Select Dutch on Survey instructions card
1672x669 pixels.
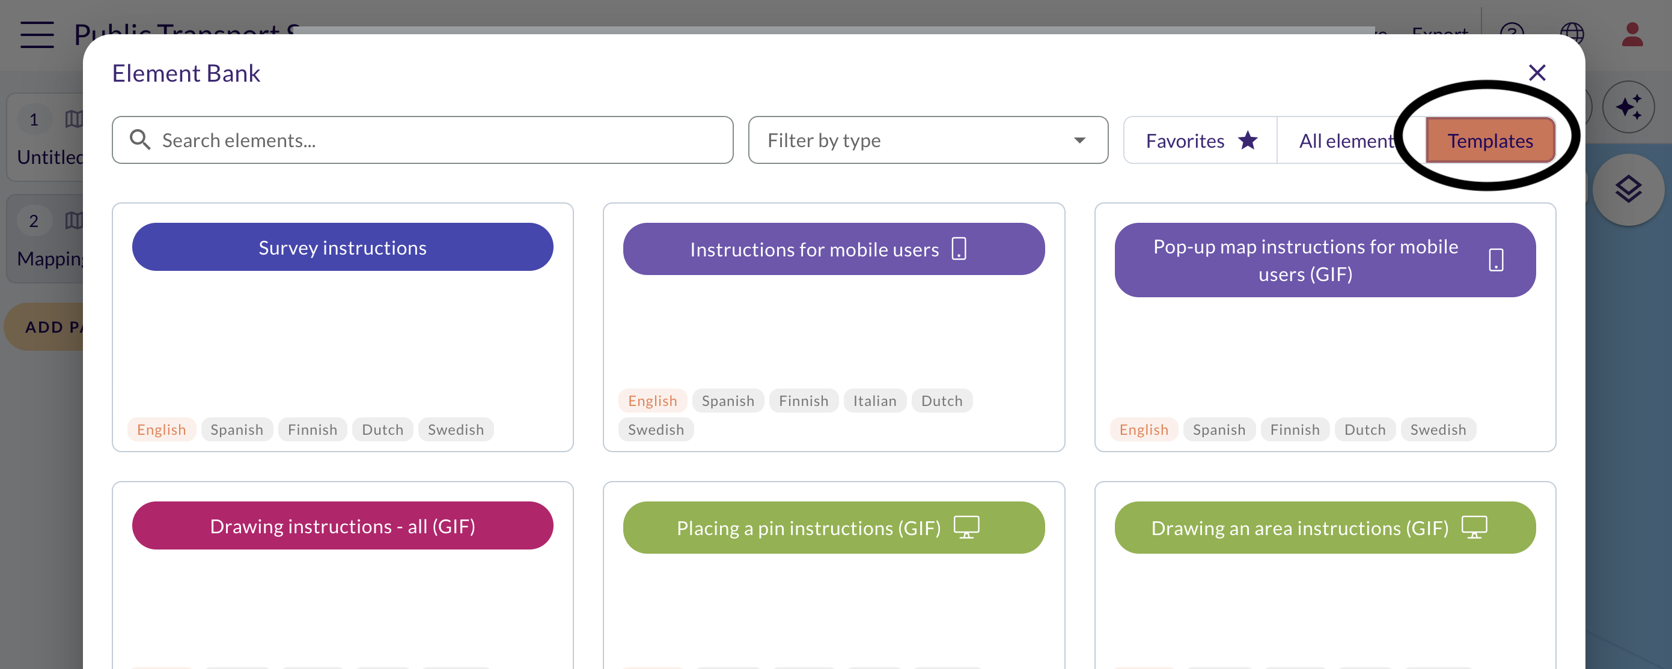coord(382,429)
